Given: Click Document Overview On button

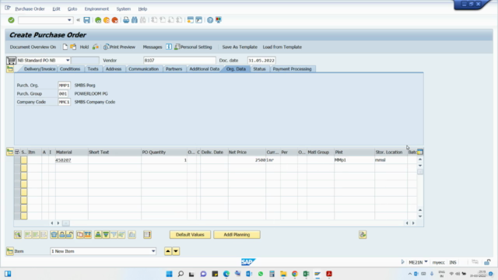Looking at the screenshot, I should (x=33, y=47).
